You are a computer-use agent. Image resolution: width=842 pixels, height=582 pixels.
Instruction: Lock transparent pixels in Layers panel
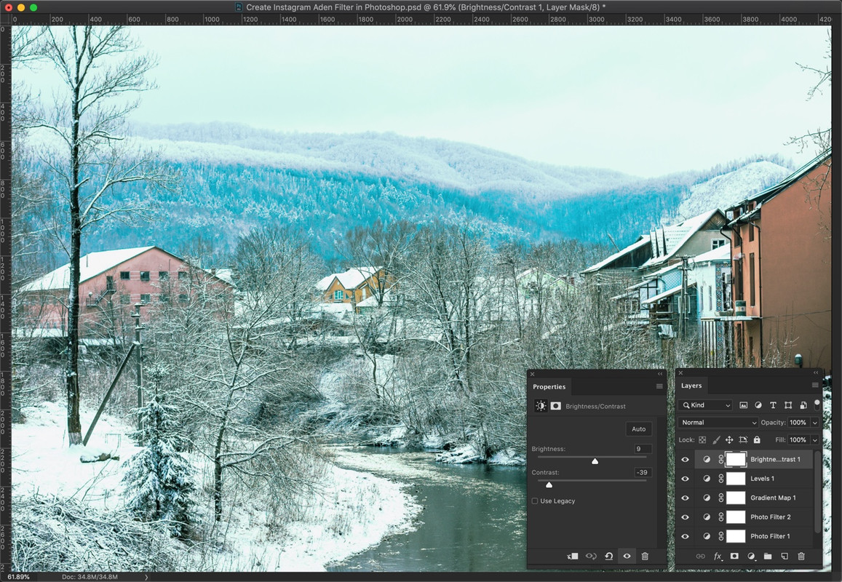[x=702, y=439]
